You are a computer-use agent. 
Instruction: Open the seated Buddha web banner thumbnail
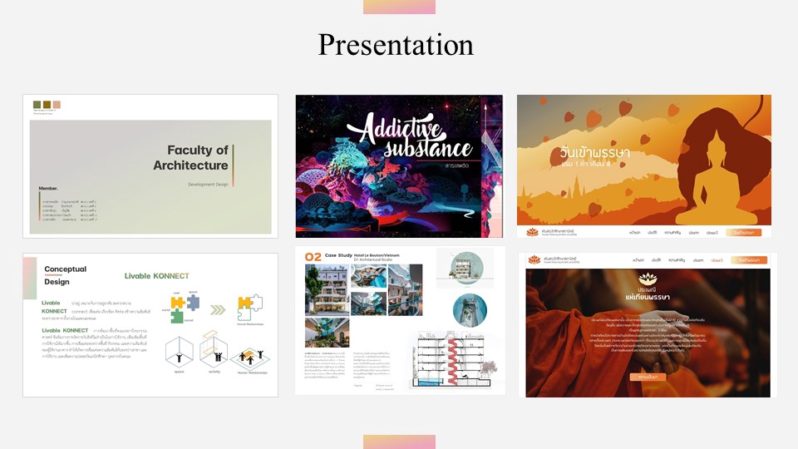point(644,166)
